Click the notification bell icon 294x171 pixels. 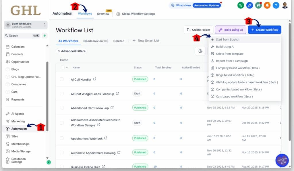click(x=267, y=5)
